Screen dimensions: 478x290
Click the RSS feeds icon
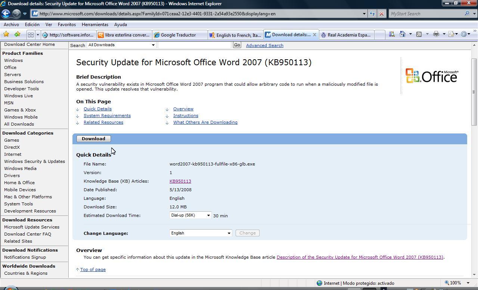[x=419, y=34]
